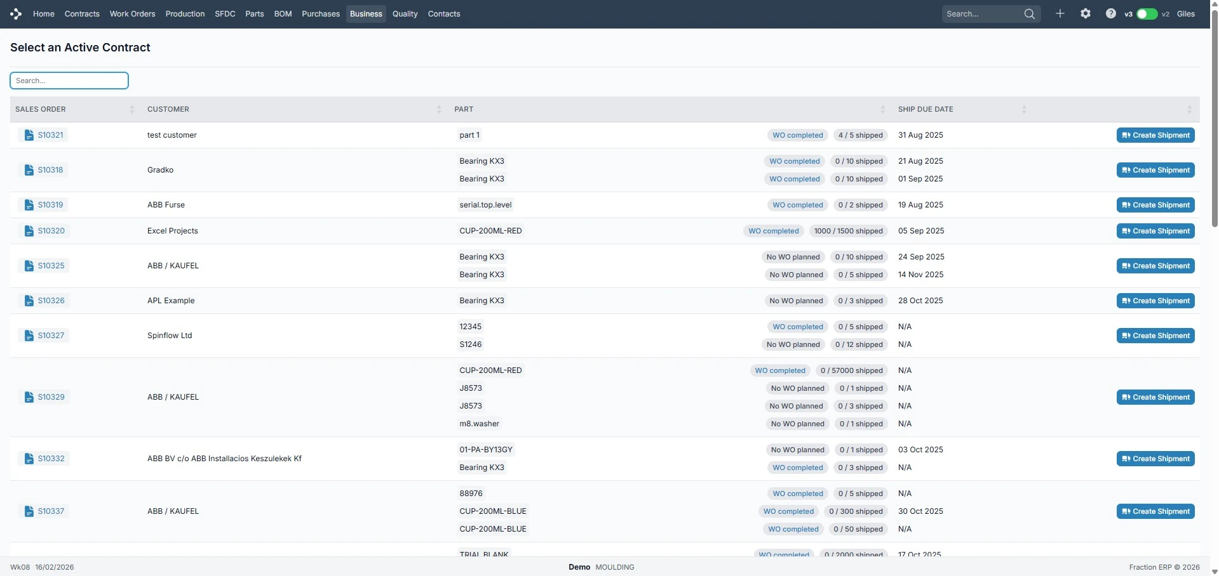This screenshot has height=576, width=1219.
Task: Click the vertical page scrollbar
Action: pyautogui.click(x=1215, y=127)
